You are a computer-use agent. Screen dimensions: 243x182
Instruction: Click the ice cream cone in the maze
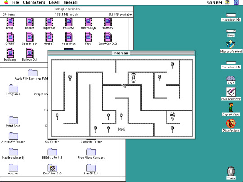tap(172, 116)
